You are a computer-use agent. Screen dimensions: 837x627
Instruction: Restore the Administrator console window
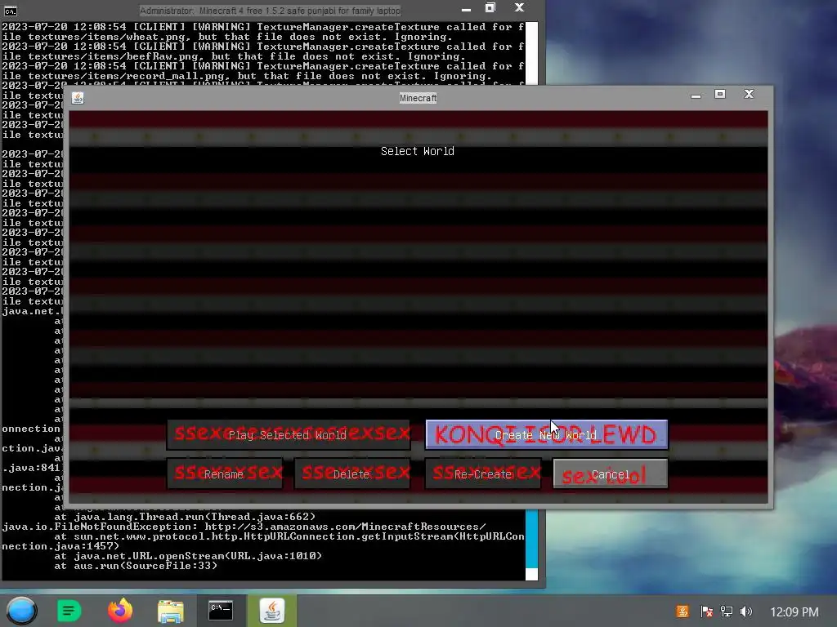point(490,8)
